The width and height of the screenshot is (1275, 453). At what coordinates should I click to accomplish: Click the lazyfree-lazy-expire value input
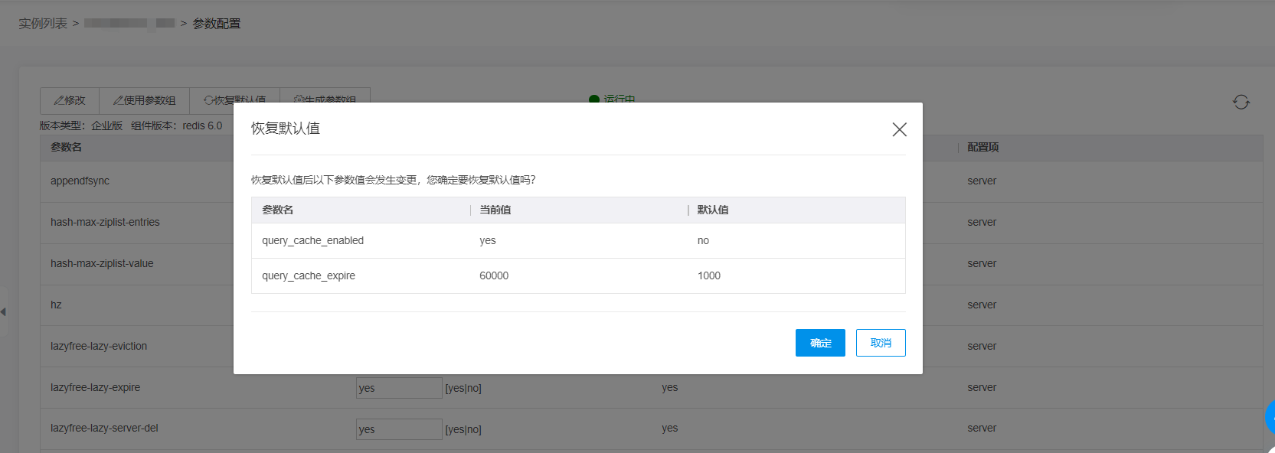398,388
